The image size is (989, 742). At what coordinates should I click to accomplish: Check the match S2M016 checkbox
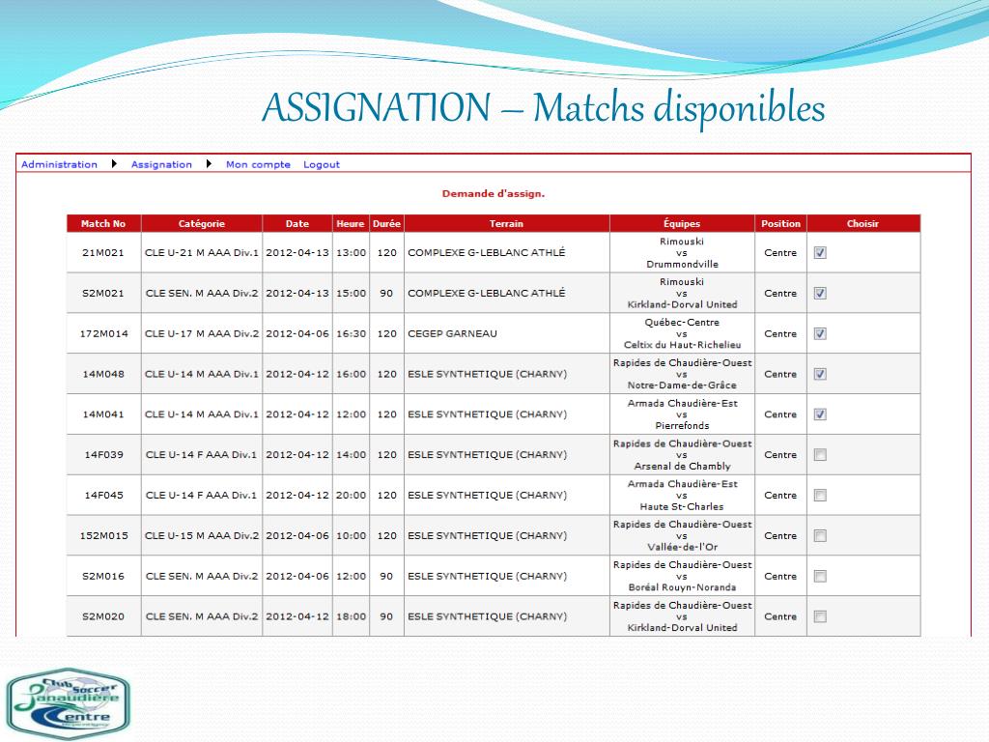[x=820, y=576]
